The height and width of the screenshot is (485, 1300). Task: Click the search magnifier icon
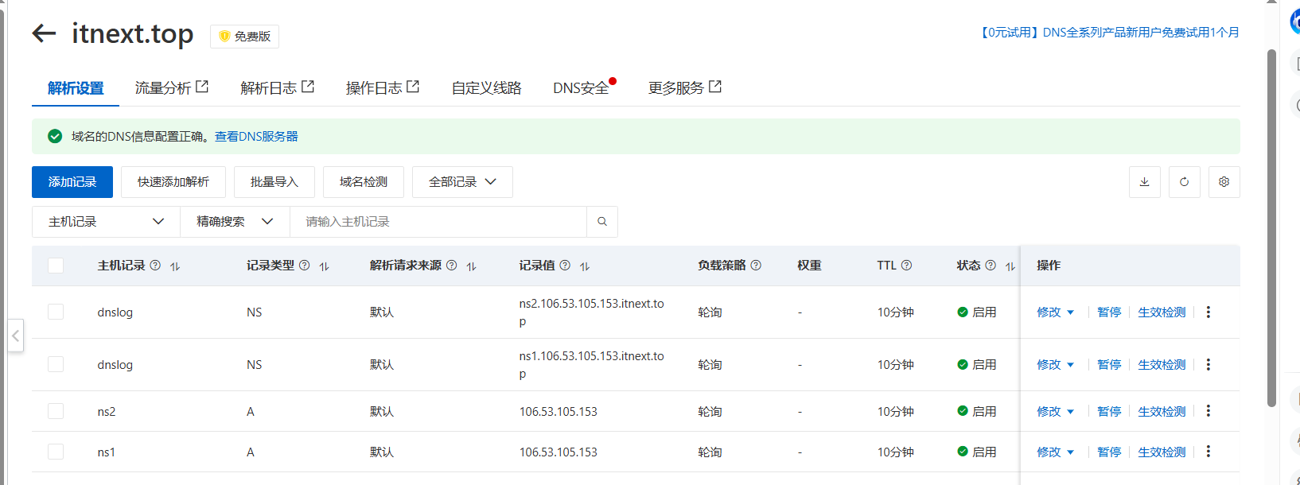click(x=602, y=222)
